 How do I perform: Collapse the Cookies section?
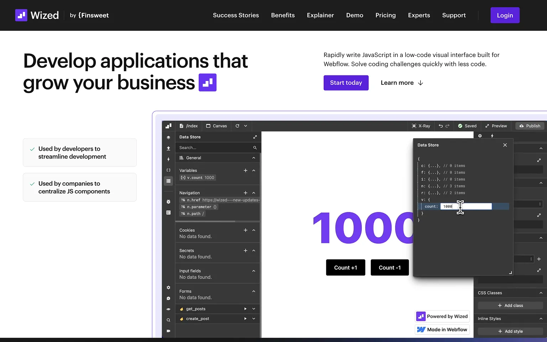[254, 230]
